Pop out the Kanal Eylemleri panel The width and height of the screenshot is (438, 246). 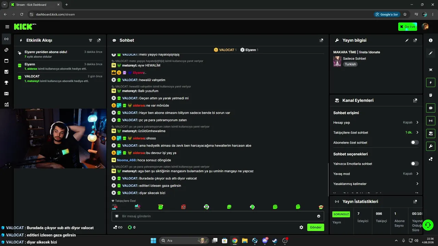tap(415, 100)
